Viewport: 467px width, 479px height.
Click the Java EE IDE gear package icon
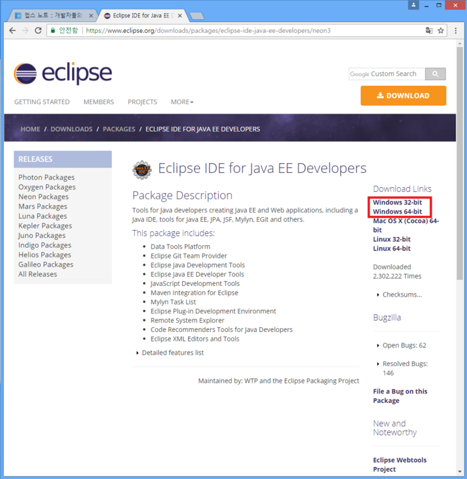point(142,170)
